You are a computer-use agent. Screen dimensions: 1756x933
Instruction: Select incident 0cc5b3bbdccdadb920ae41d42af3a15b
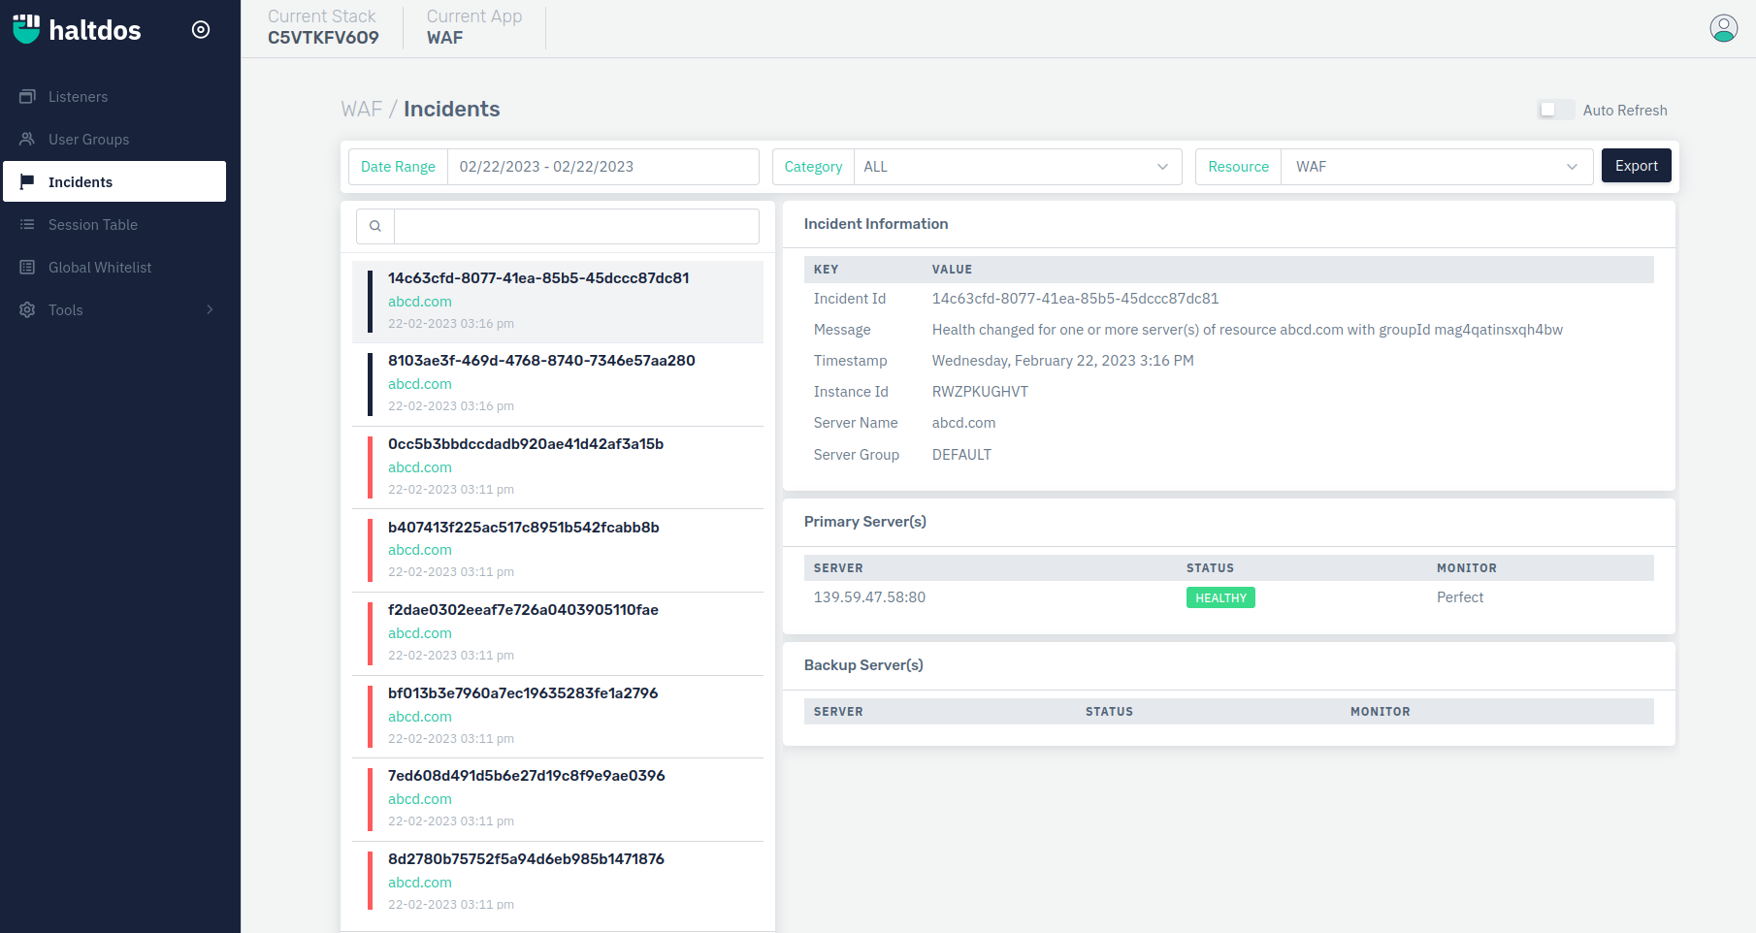click(558, 467)
